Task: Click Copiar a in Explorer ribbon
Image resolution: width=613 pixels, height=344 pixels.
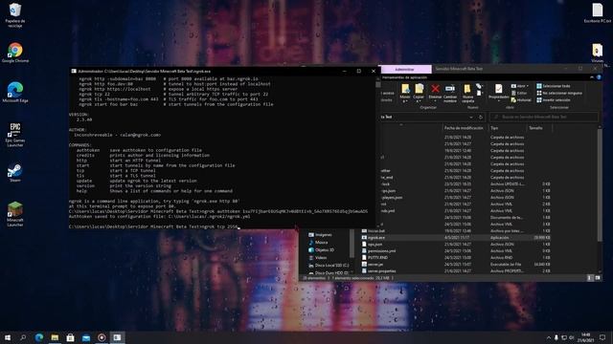Action: [419, 93]
